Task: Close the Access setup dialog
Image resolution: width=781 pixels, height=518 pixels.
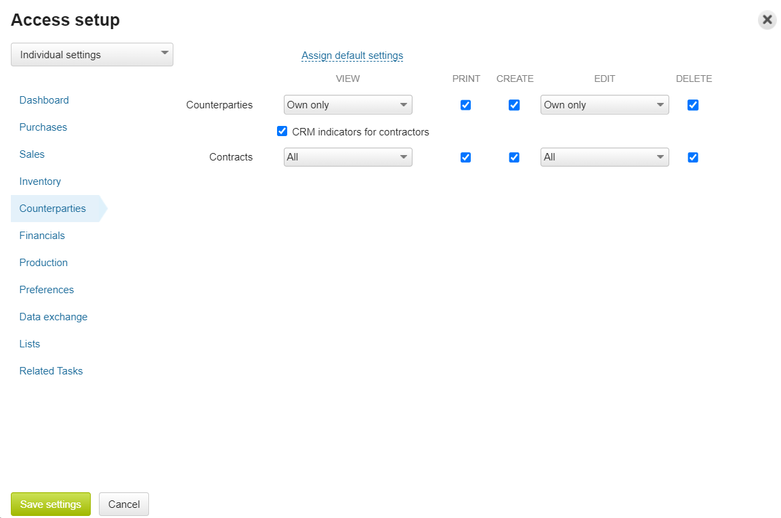Action: click(767, 20)
